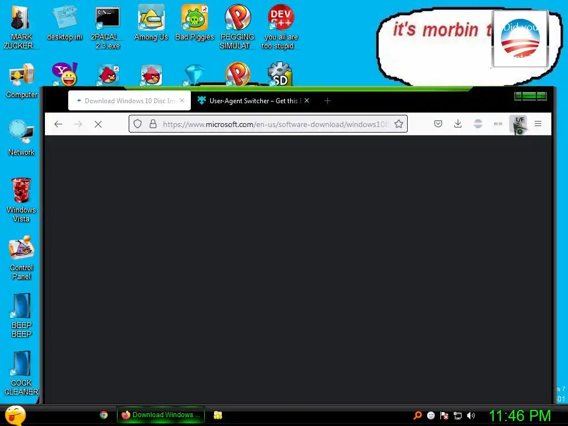
Task: Select the SD gear desktop icon
Action: [280, 74]
